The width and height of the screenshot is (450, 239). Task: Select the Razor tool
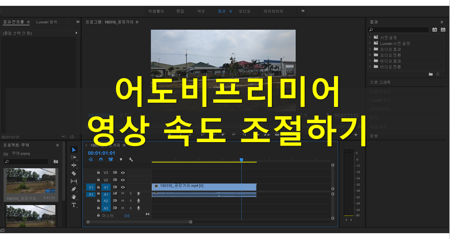[74, 173]
